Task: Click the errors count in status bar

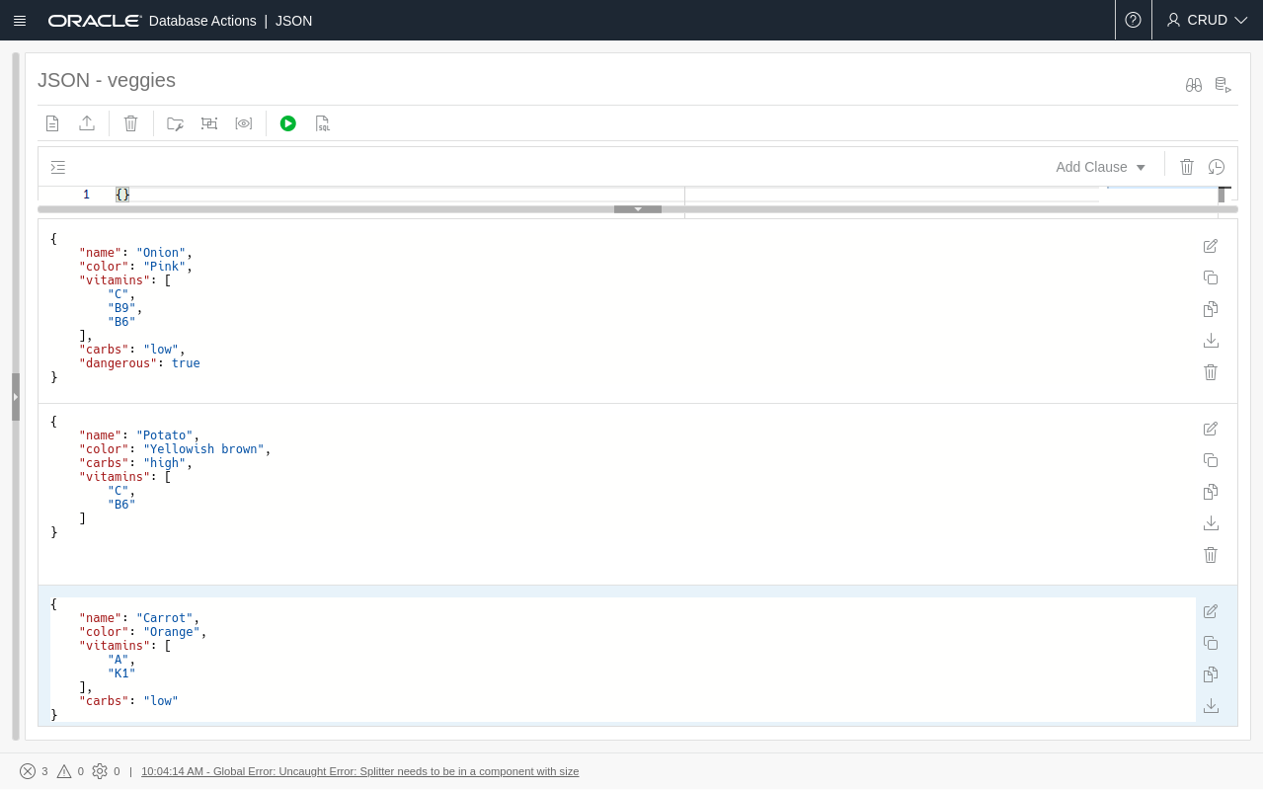Action: coord(34,771)
